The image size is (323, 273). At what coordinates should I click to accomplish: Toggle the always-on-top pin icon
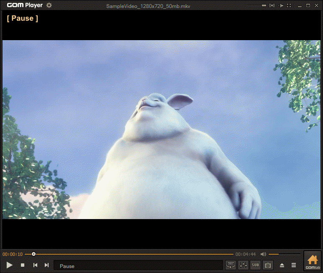pyautogui.click(x=281, y=5)
